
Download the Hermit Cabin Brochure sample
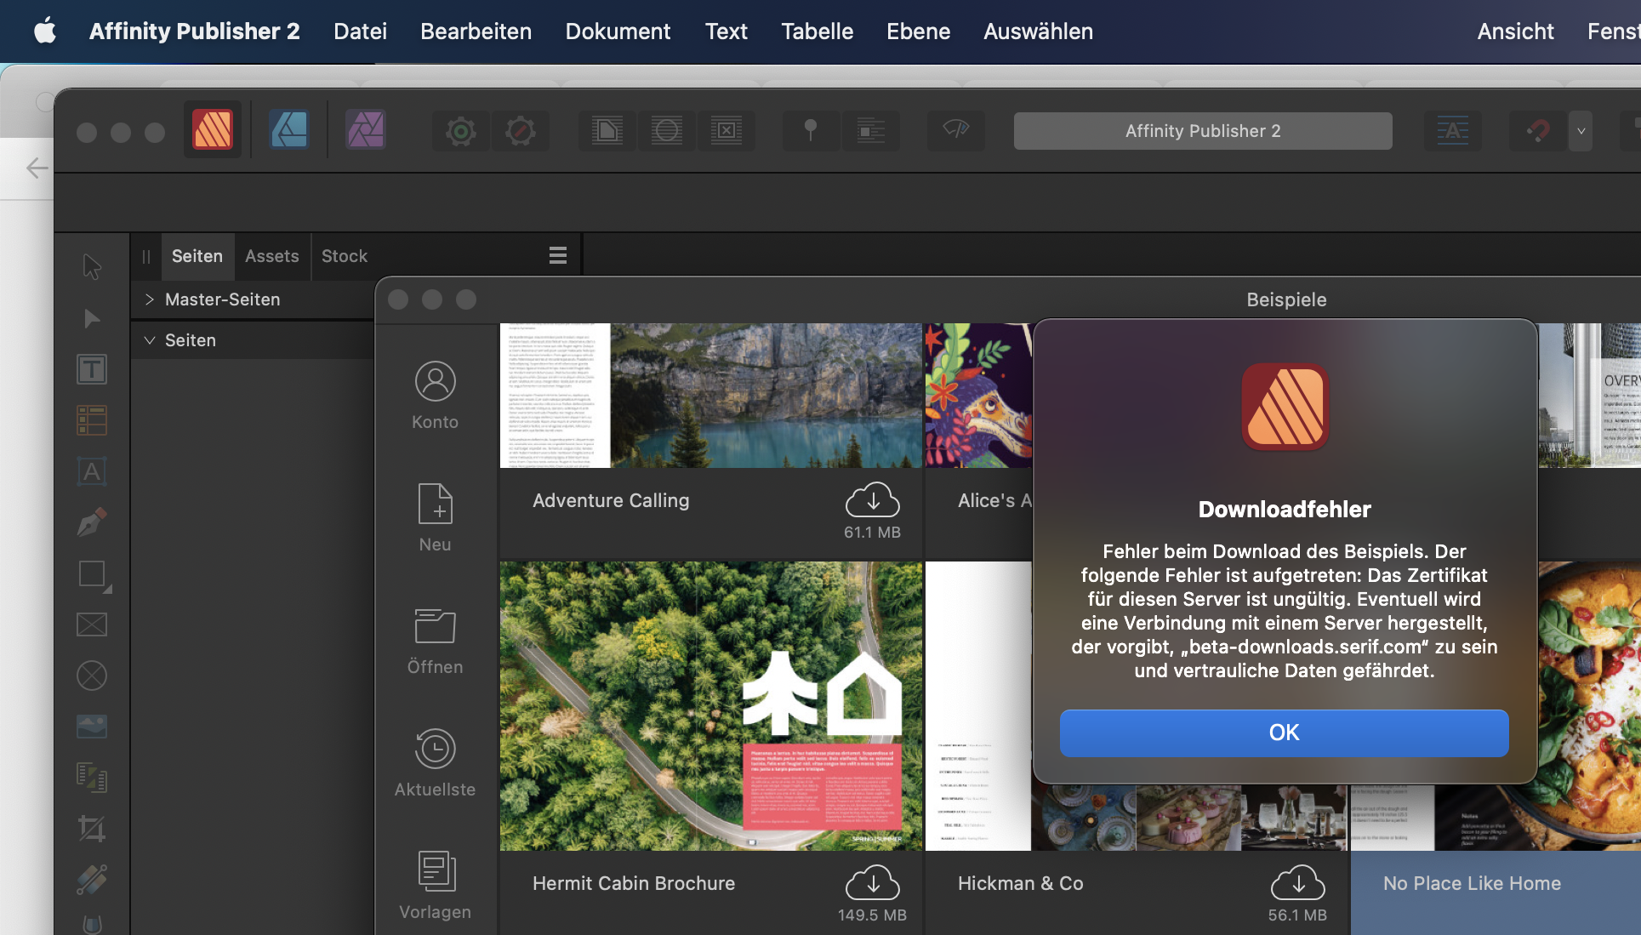[x=872, y=883]
